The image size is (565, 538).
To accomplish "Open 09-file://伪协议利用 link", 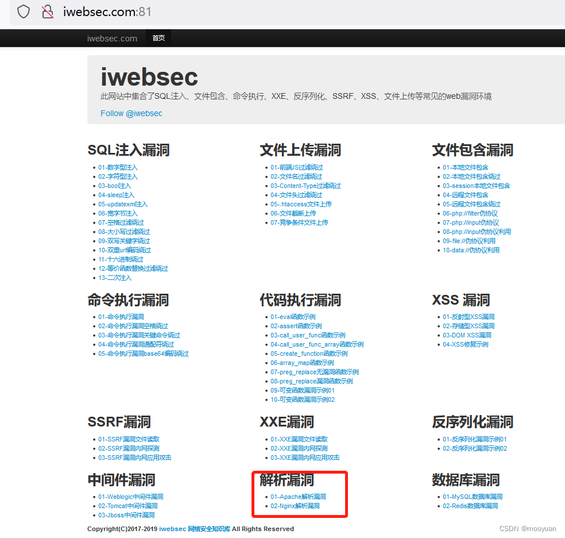I will [x=469, y=241].
